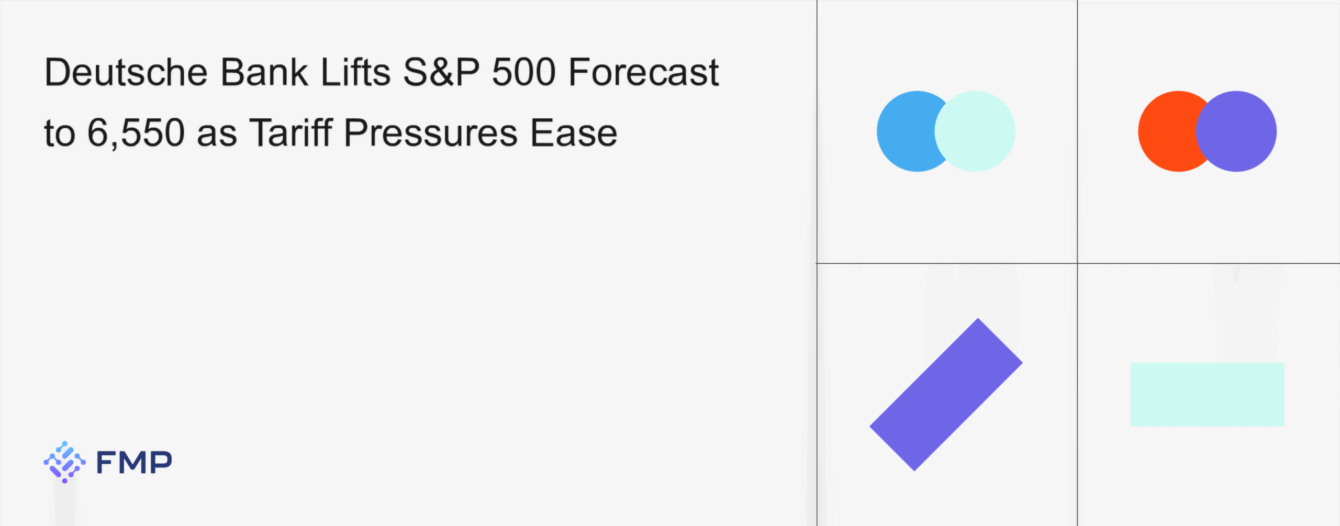Click the "Forecast" word in the headline

click(x=644, y=72)
